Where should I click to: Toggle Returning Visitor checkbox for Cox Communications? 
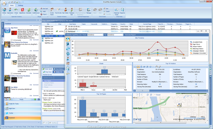click(x=160, y=84)
